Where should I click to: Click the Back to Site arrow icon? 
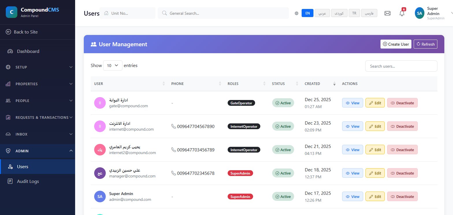coord(8,32)
